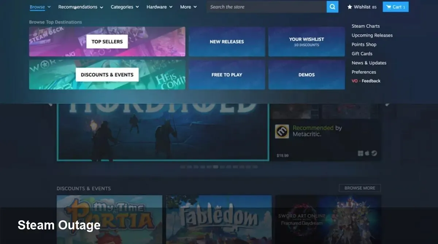Select the Apple platform icon on the game
This screenshot has width=438, height=244.
tap(368, 153)
